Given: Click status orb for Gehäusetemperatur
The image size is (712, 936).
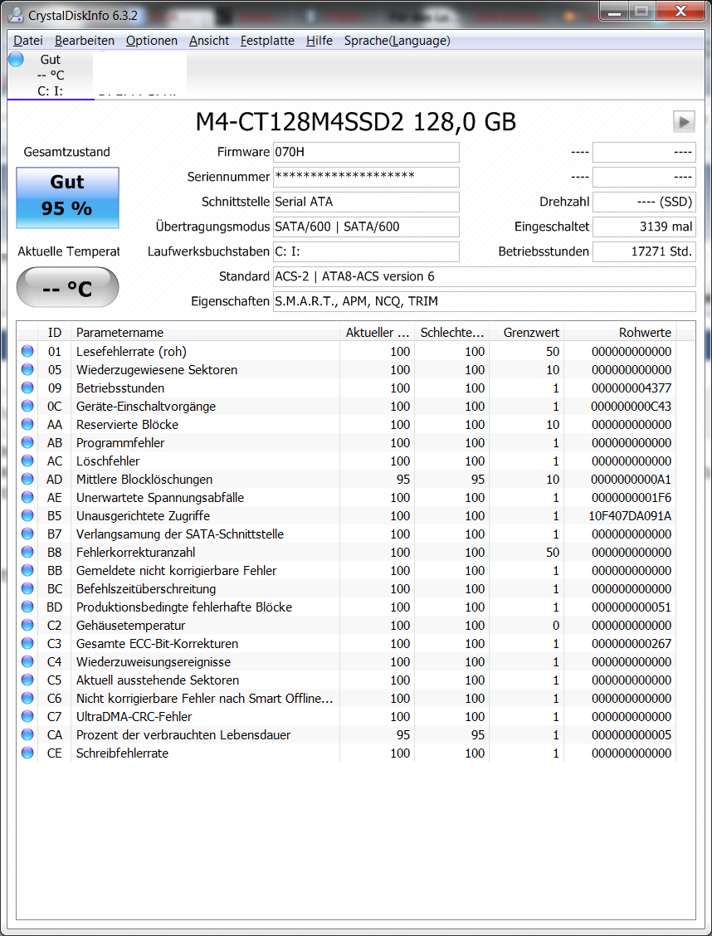Looking at the screenshot, I should (27, 625).
